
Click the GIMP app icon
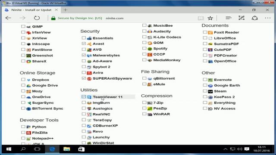(28, 27)
